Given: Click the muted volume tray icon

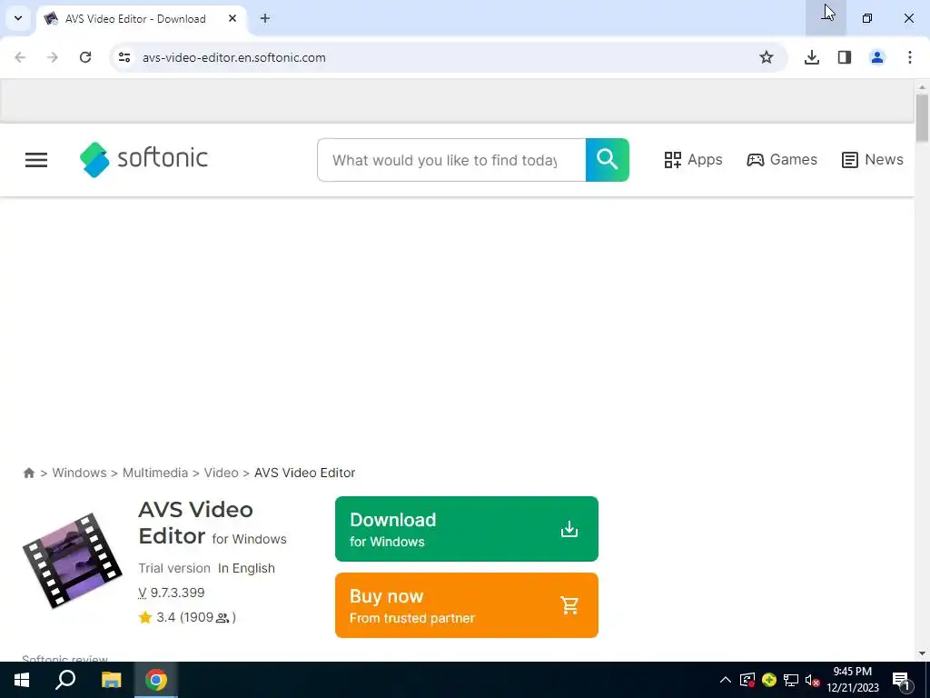Looking at the screenshot, I should pyautogui.click(x=812, y=680).
